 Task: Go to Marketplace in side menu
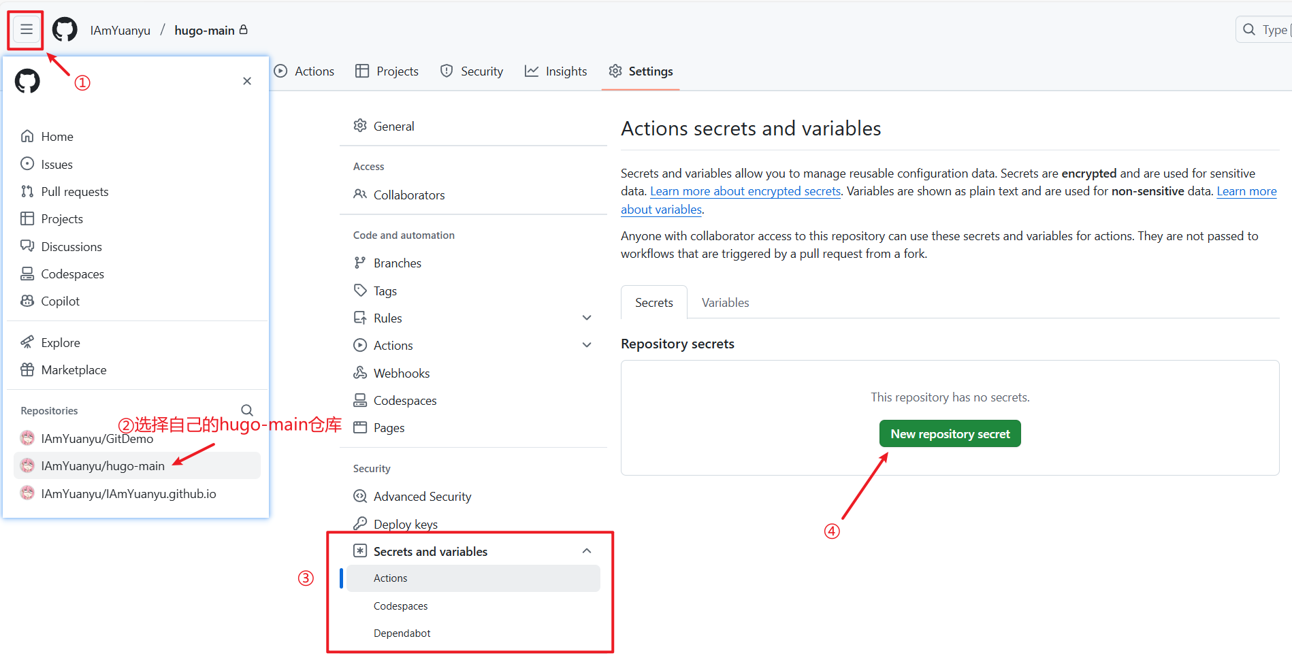(74, 370)
